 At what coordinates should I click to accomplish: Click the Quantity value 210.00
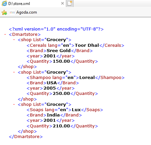coord(61,126)
